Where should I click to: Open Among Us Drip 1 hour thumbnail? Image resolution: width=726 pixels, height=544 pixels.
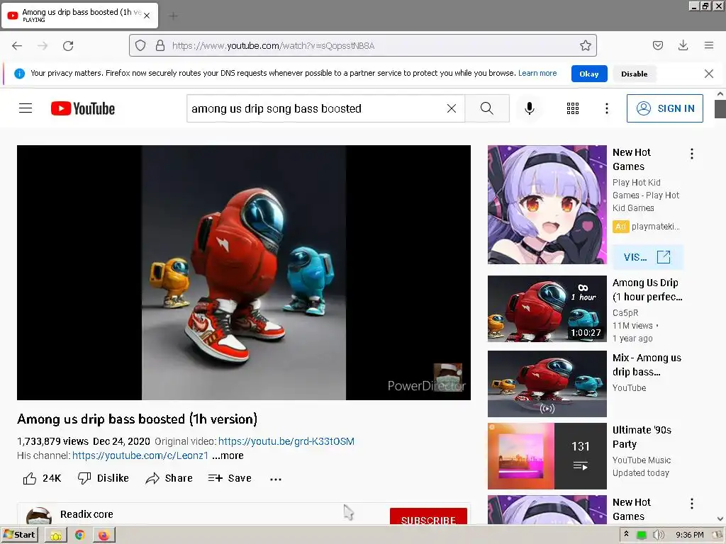(x=547, y=309)
